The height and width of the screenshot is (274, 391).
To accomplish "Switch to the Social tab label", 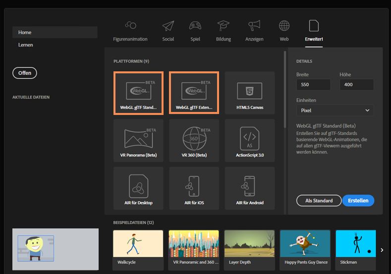I will pos(168,39).
